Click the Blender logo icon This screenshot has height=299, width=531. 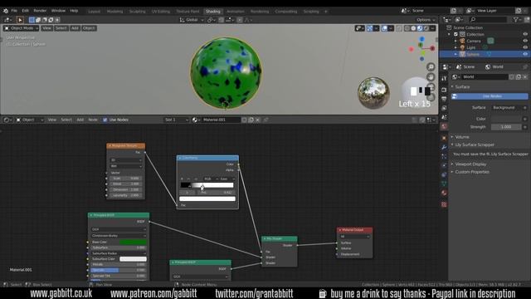click(x=6, y=11)
